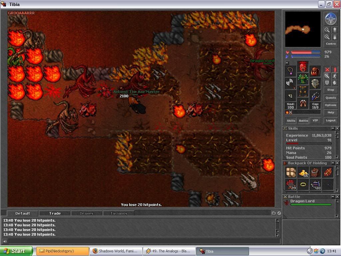Toggle the Skills window button
Image resolution: width=341 pixels, height=256 pixels.
[x=291, y=121]
